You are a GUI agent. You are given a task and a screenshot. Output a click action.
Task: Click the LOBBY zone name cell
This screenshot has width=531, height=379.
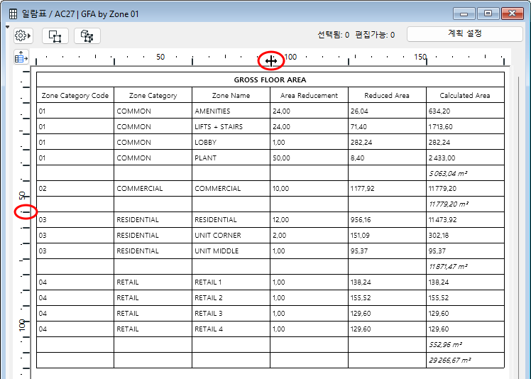(x=231, y=142)
